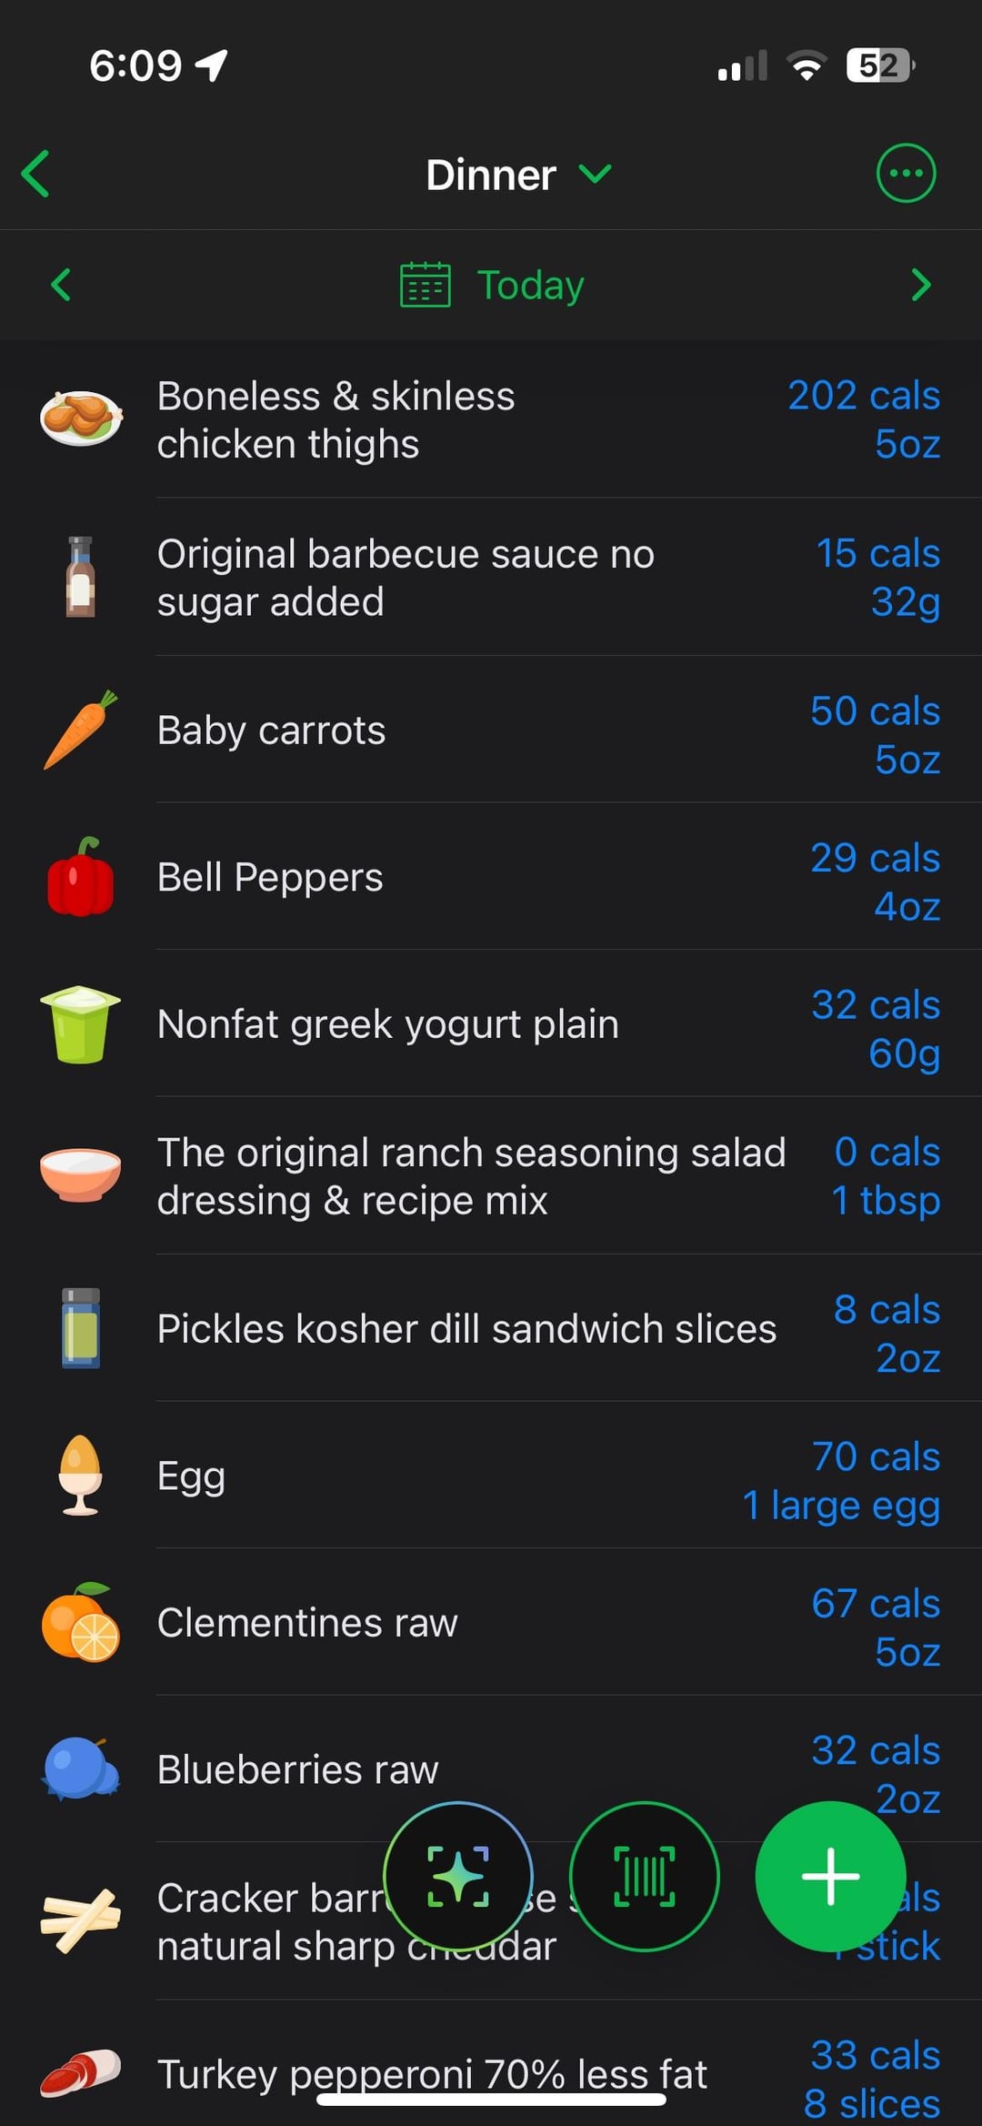Select the Clementines raw entry
Image resolution: width=982 pixels, height=2126 pixels.
click(307, 1623)
